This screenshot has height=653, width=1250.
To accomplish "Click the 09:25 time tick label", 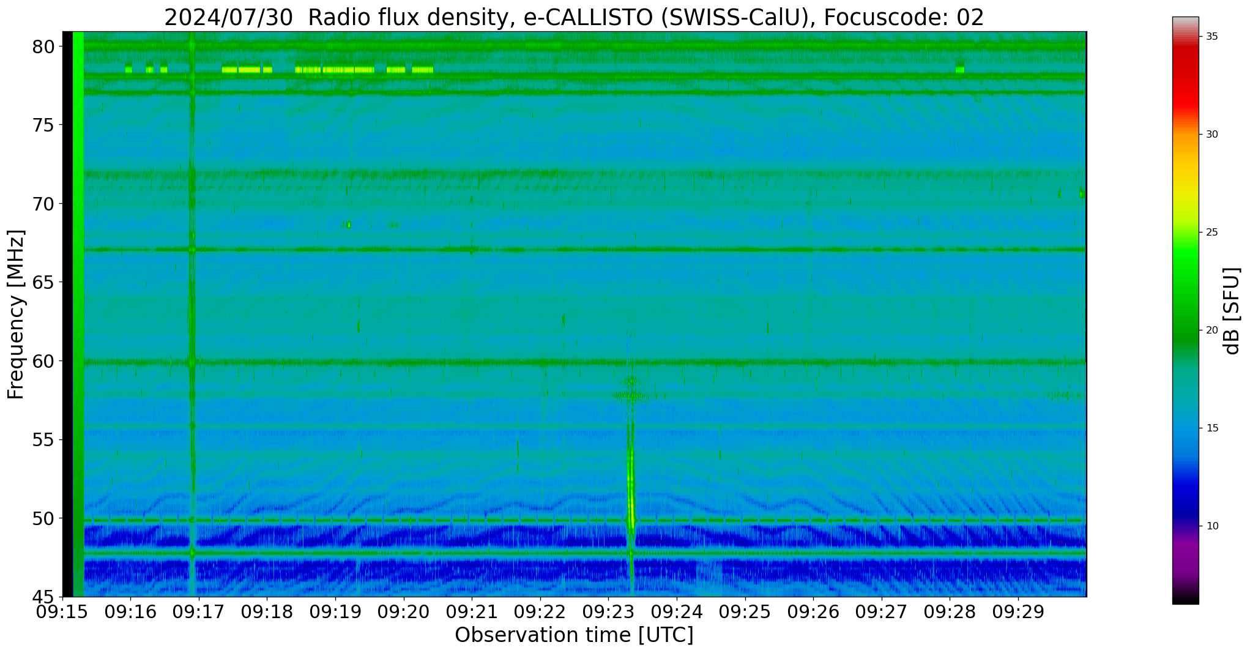I will 745,611.
